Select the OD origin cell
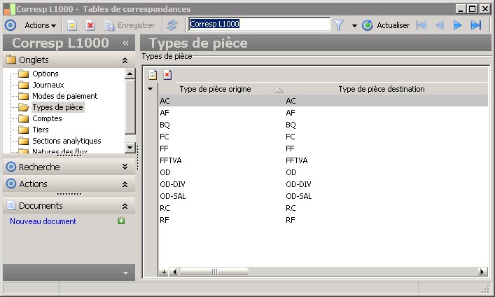 [x=222, y=172]
